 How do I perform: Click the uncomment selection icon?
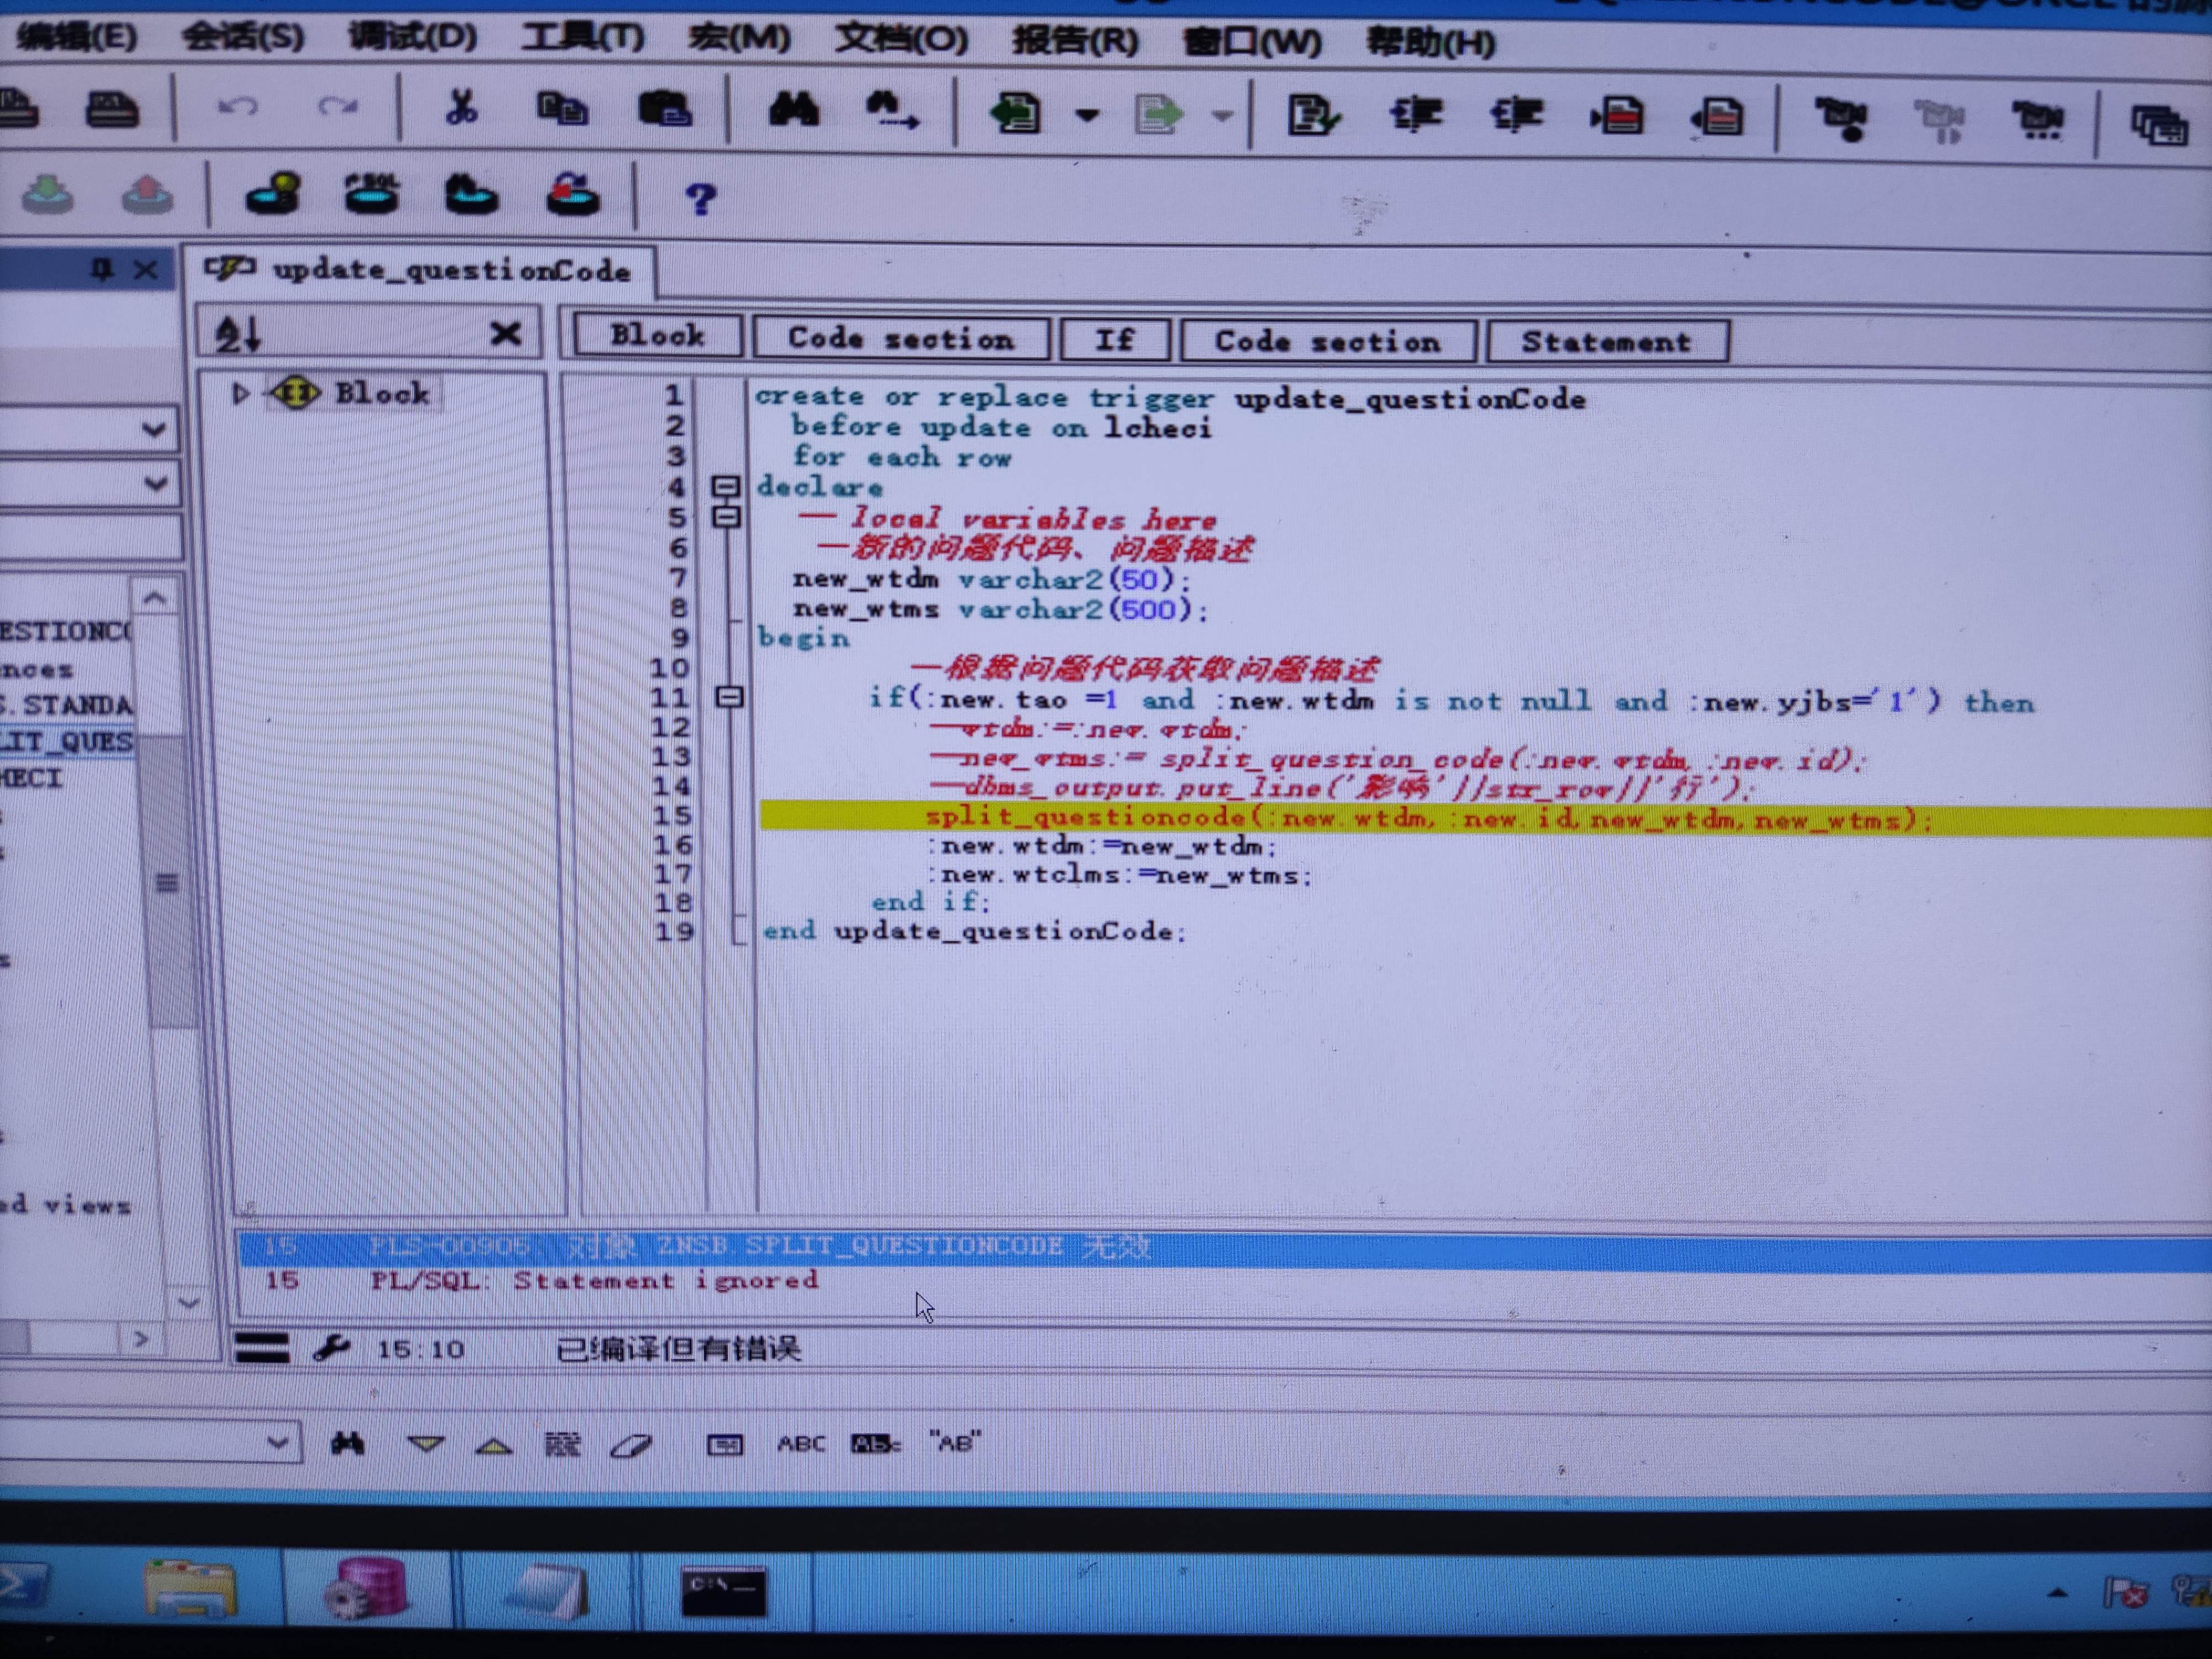1717,119
